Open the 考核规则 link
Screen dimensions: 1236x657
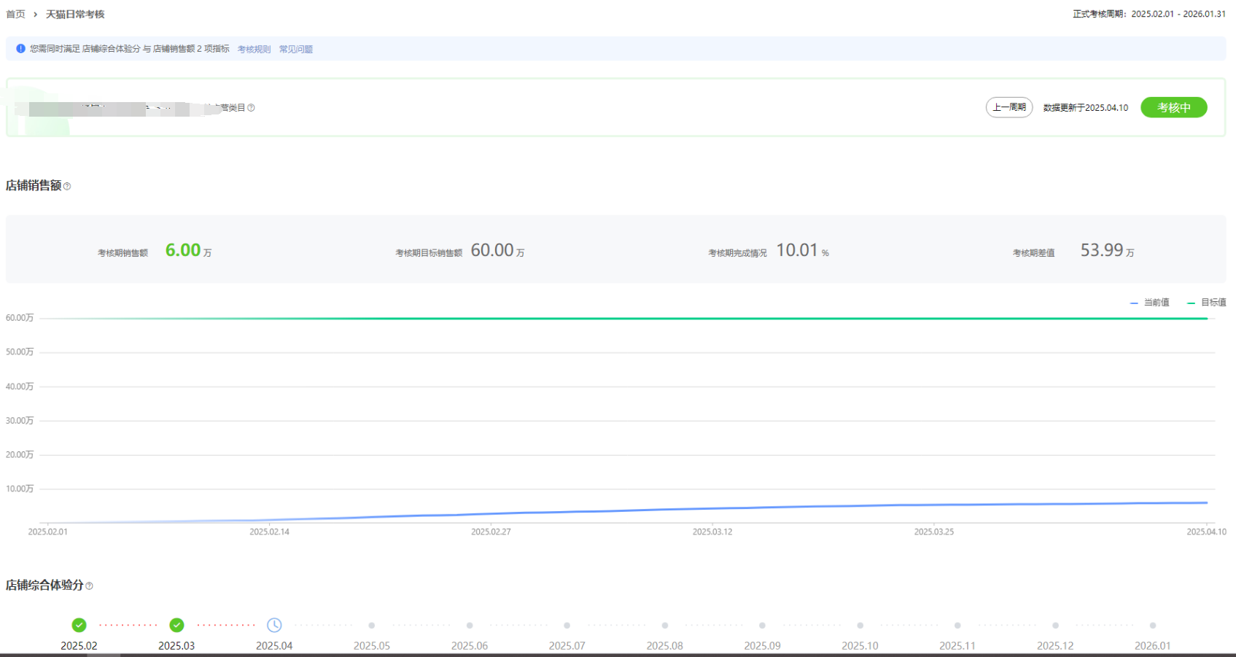tap(254, 50)
